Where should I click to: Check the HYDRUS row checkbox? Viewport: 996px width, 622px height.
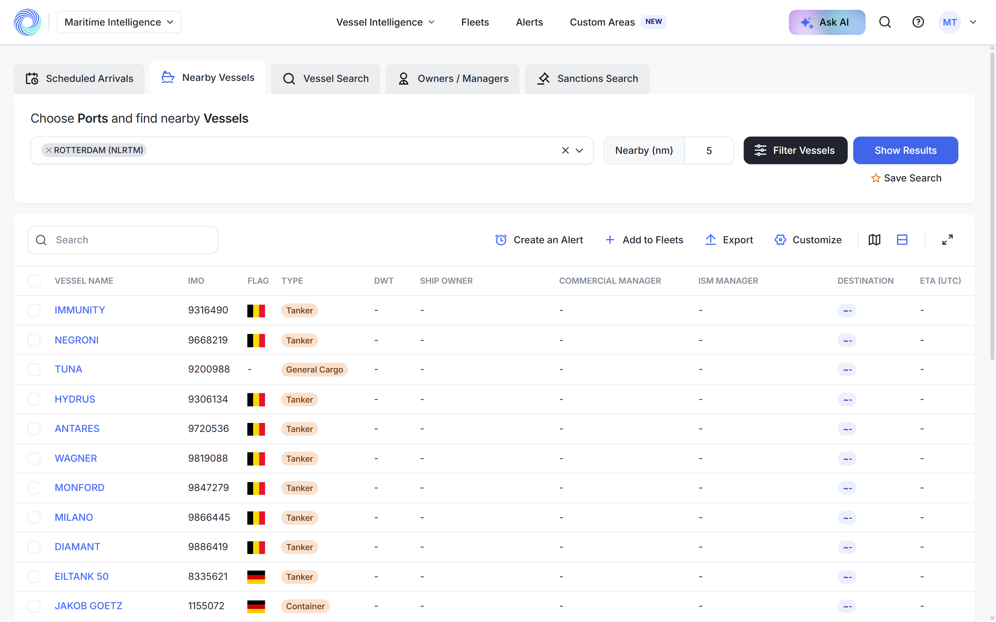[34, 399]
